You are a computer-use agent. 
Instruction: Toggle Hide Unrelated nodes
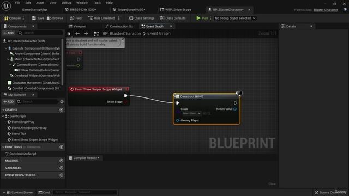pyautogui.click(x=101, y=18)
